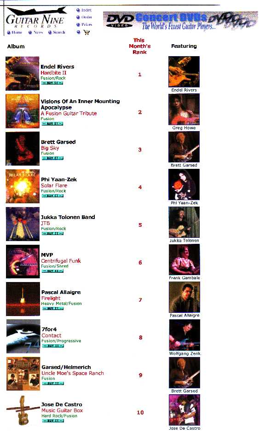Open the Solar Flare album cover
The image size is (259, 432).
(23, 186)
